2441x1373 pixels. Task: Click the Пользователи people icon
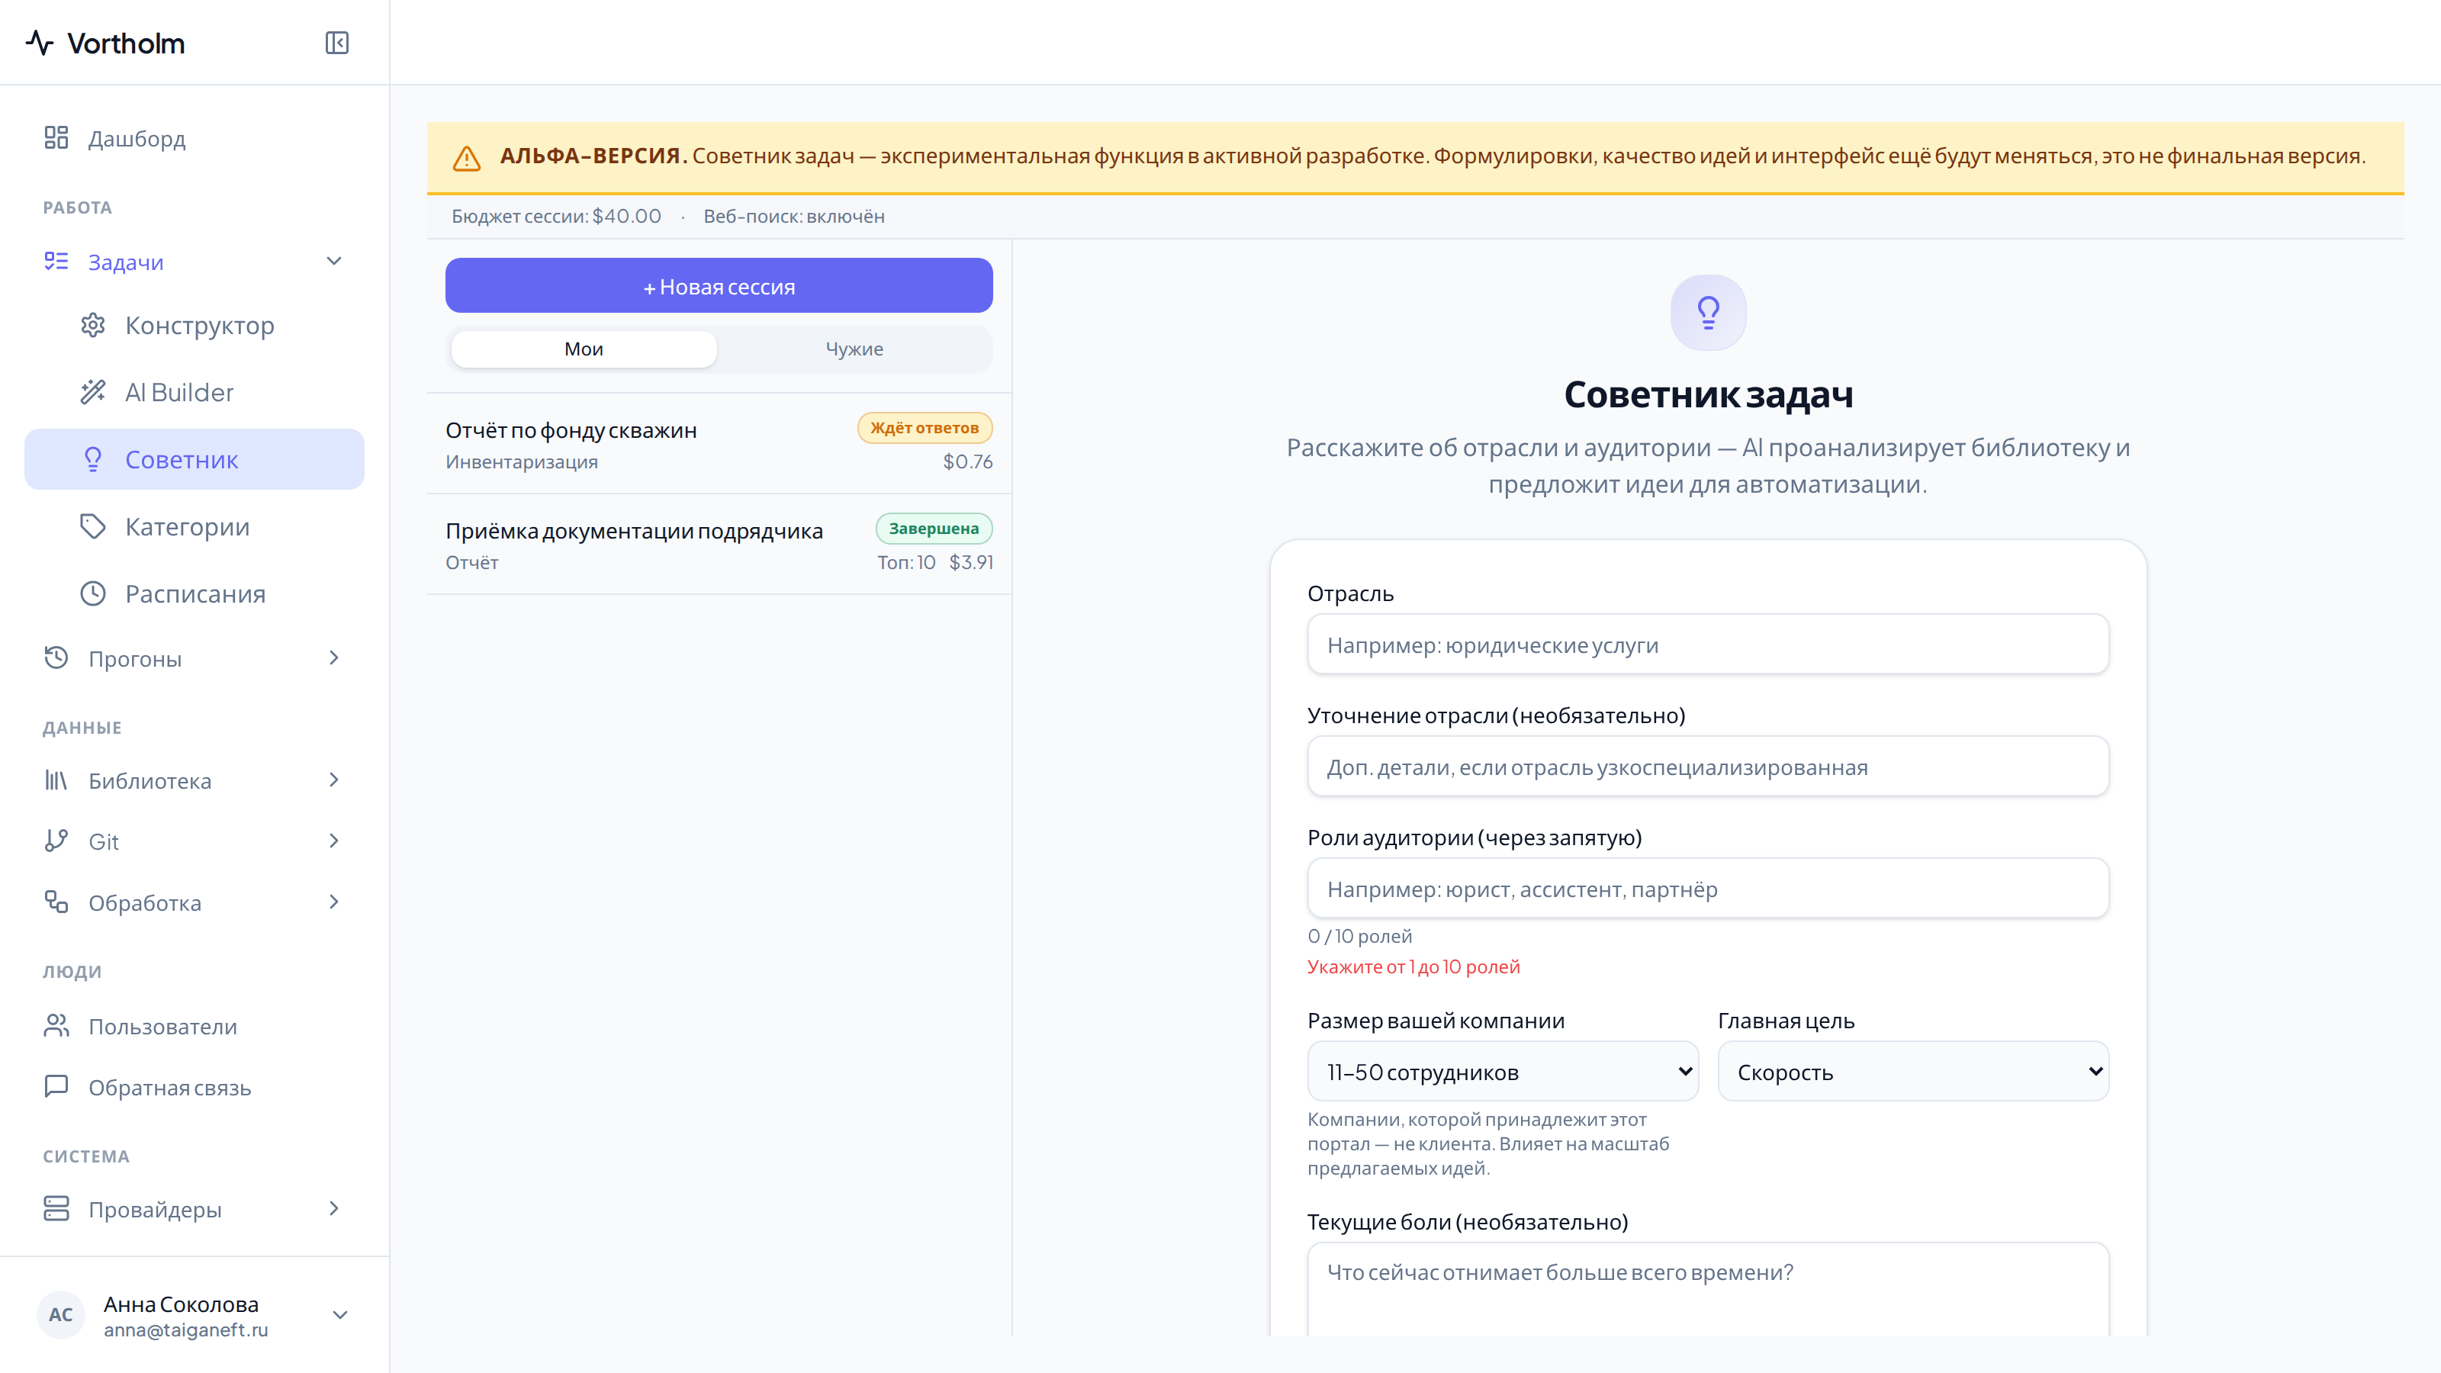click(56, 1026)
